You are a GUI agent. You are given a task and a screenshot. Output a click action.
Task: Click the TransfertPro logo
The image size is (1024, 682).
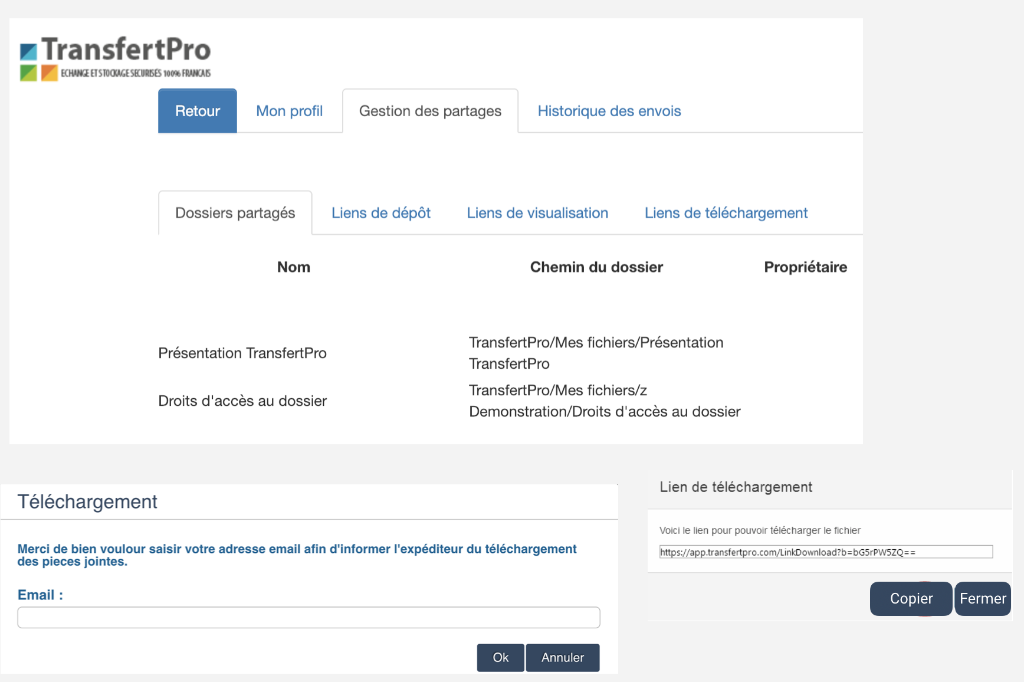[x=115, y=58]
